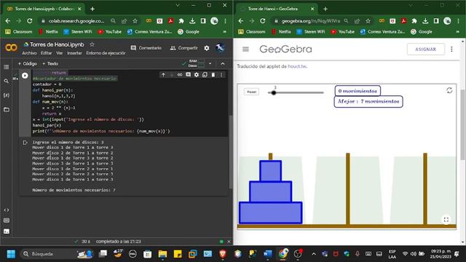
Task: Open Colab command palette icon
Action: point(7,221)
